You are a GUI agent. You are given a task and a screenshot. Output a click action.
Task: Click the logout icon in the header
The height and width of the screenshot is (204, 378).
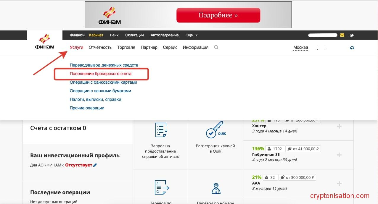point(352,35)
